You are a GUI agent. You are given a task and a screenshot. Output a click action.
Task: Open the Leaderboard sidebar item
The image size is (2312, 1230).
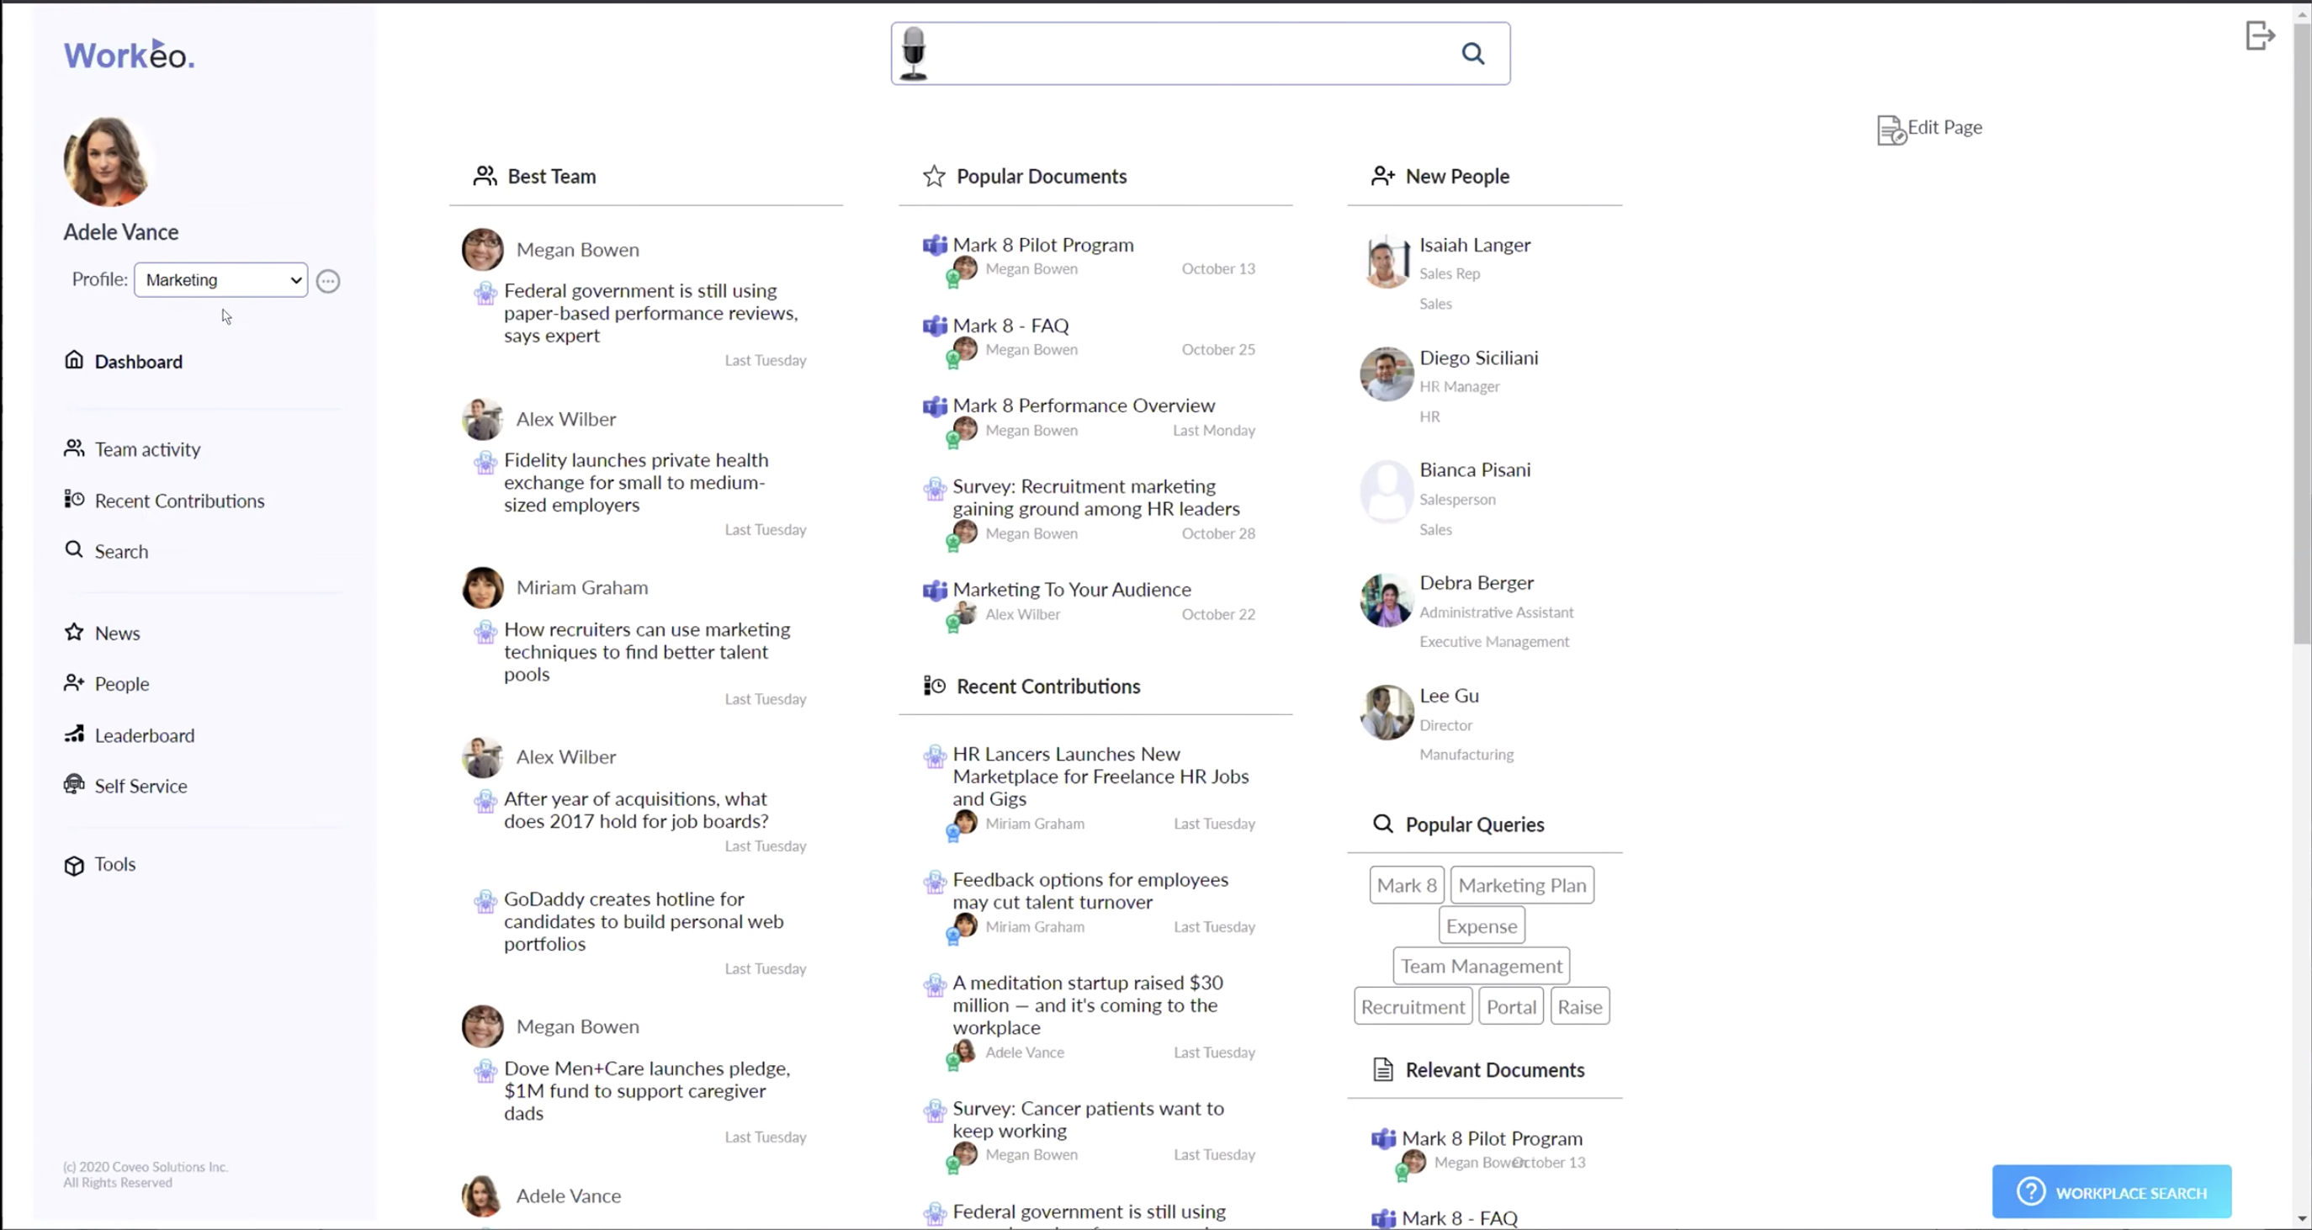(144, 735)
